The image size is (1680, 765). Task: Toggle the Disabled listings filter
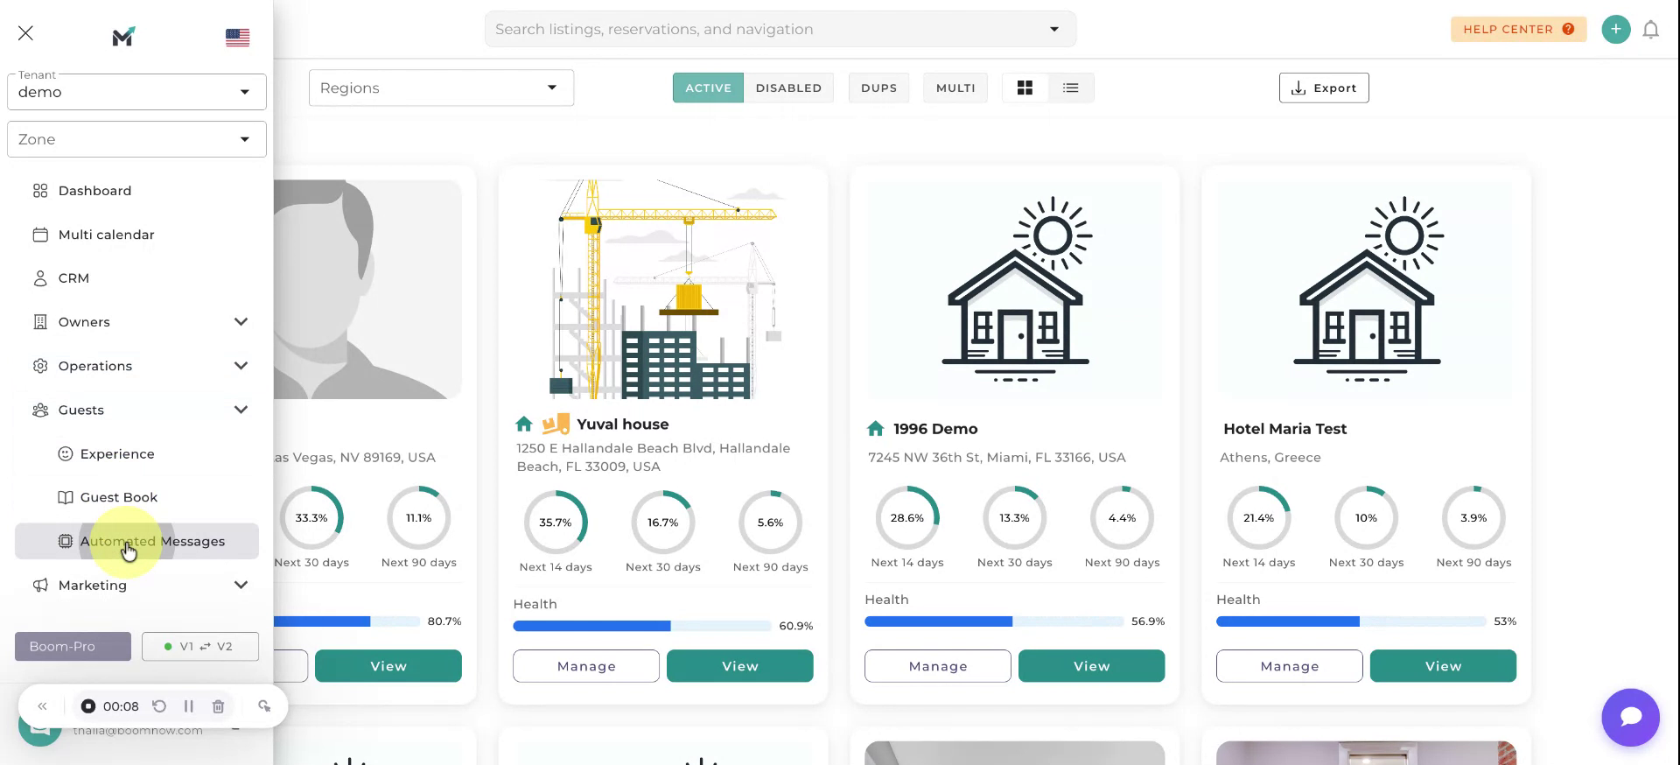coord(788,88)
